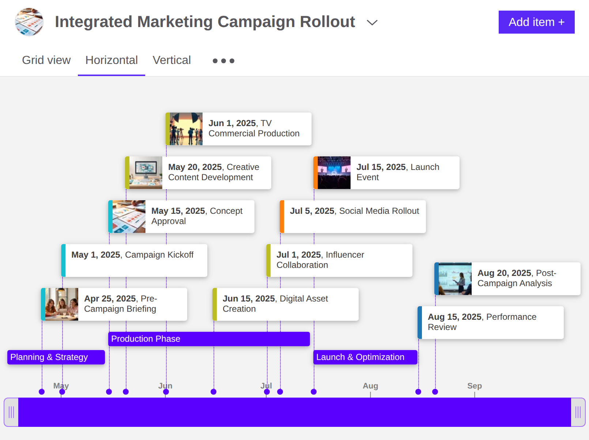The width and height of the screenshot is (589, 440).
Task: Click the purple timeline range slider
Action: (x=294, y=412)
